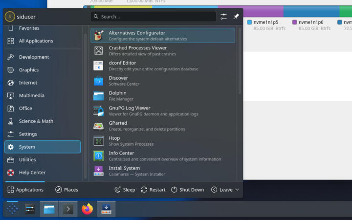Open the Office category
The image size is (352, 220).
43,108
